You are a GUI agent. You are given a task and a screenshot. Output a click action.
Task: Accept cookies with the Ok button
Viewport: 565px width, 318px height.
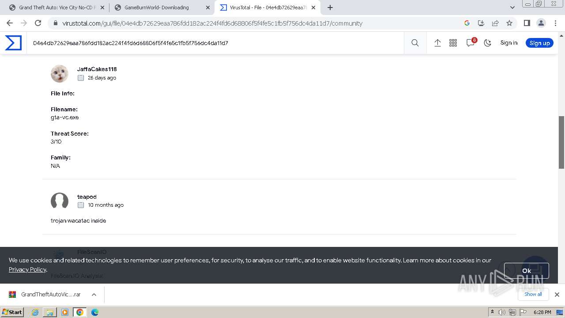click(527, 271)
